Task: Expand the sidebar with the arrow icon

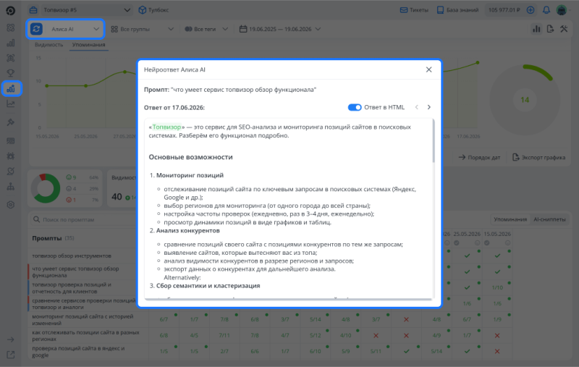Action: tap(11, 339)
